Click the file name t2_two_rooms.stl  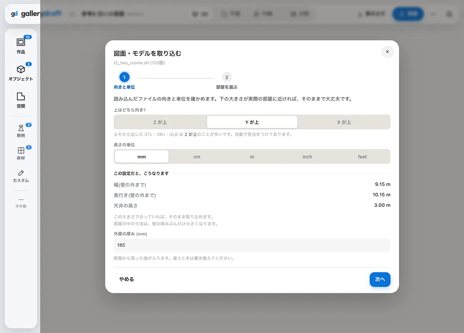pos(131,63)
